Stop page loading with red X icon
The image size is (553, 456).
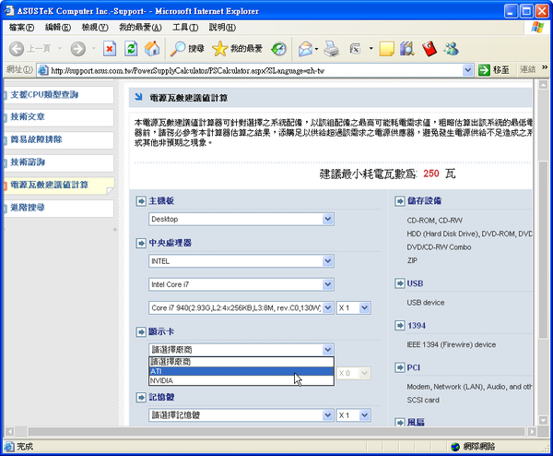click(x=110, y=49)
